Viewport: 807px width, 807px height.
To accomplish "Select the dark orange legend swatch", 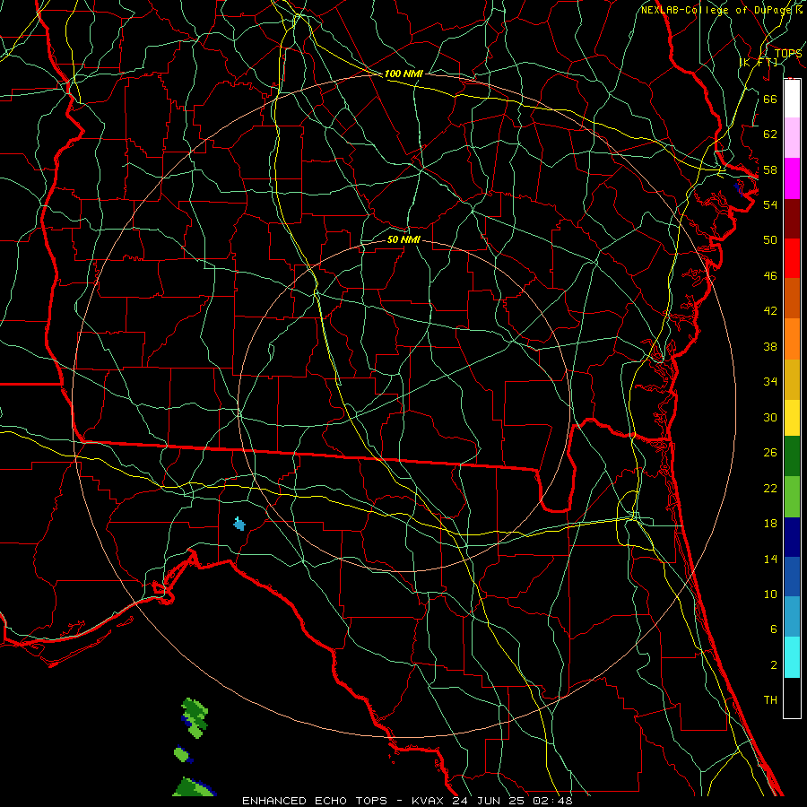I will (792, 298).
